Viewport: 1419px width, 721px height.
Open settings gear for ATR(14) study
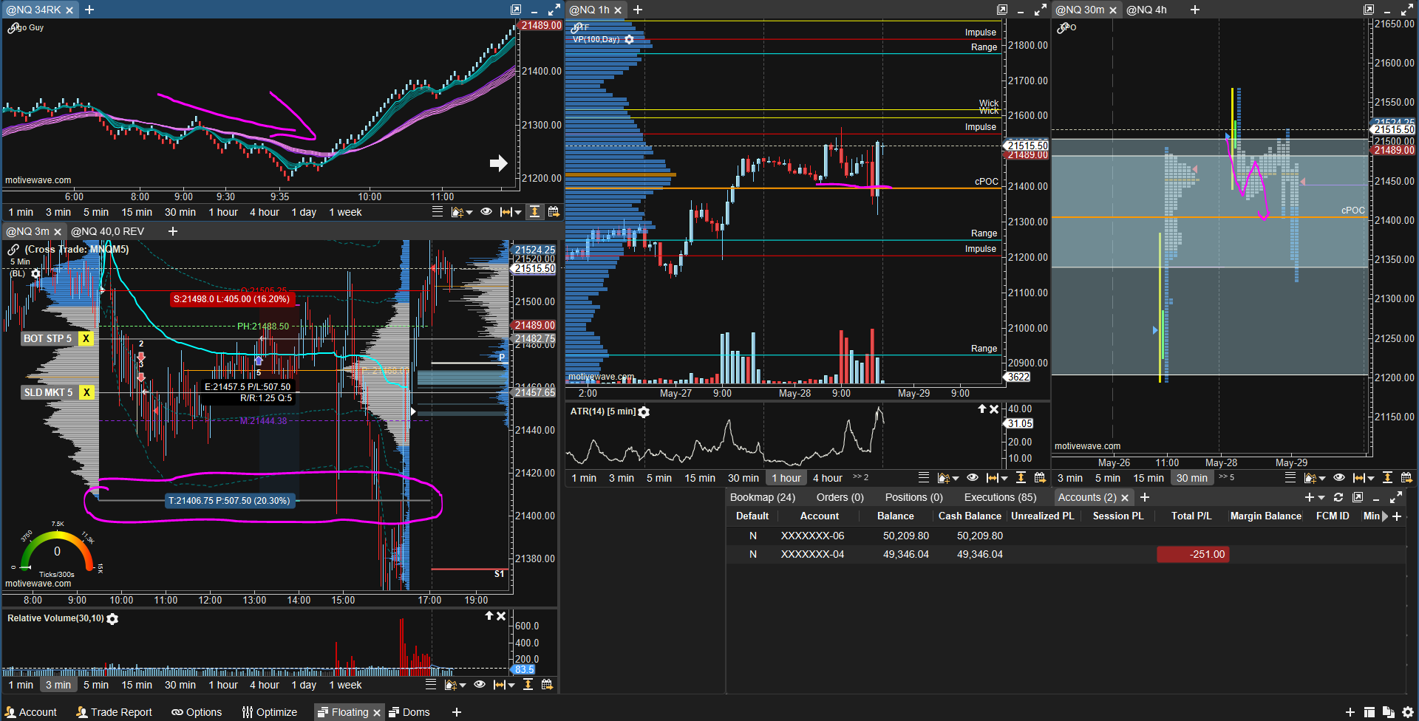pos(644,412)
